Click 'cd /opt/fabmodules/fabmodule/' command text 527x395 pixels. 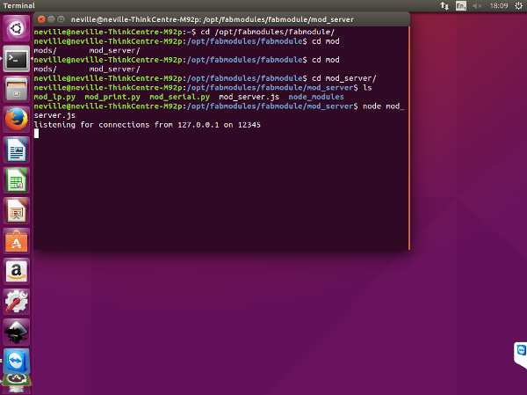coord(268,32)
